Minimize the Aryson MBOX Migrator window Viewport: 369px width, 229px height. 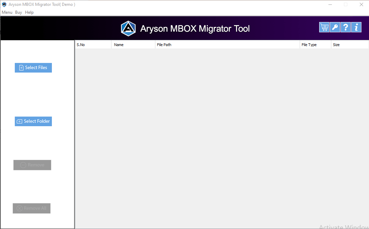tap(330, 4)
